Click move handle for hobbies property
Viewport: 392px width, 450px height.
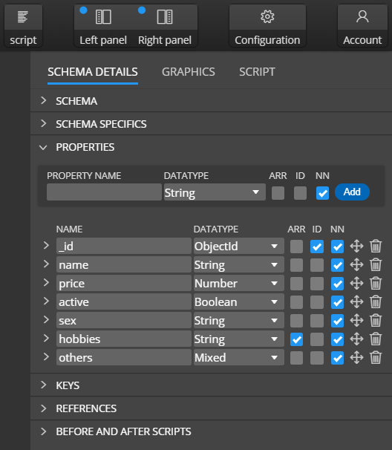coord(356,339)
